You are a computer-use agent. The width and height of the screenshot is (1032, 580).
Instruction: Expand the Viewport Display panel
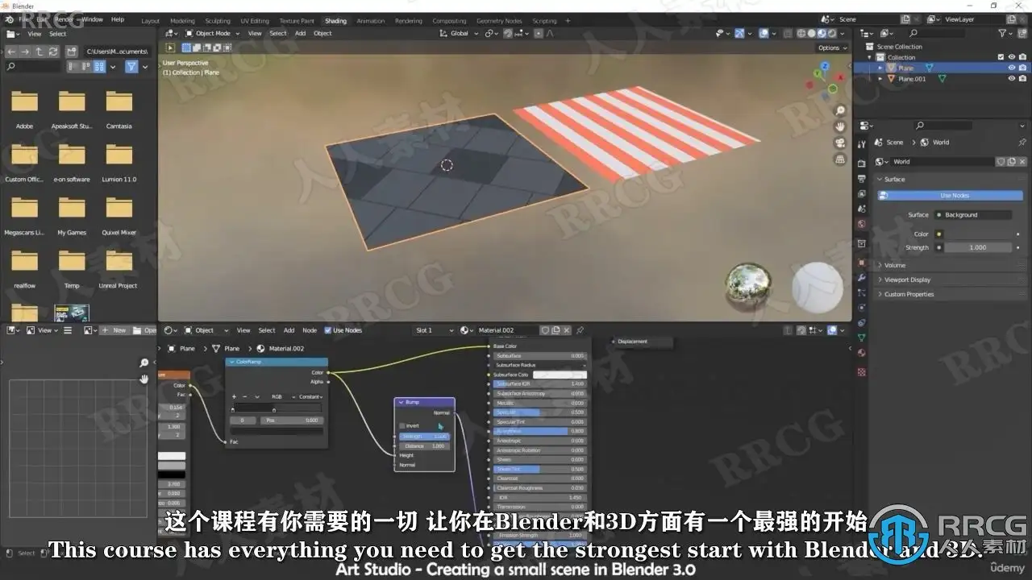click(x=907, y=280)
